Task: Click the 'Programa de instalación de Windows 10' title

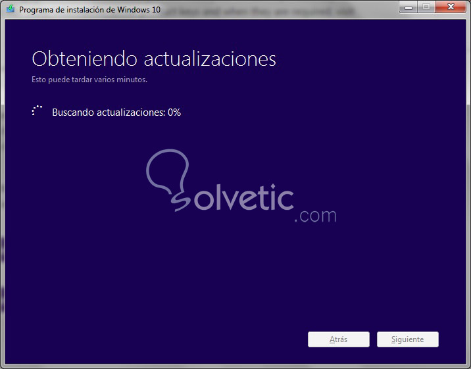Action: click(x=90, y=10)
